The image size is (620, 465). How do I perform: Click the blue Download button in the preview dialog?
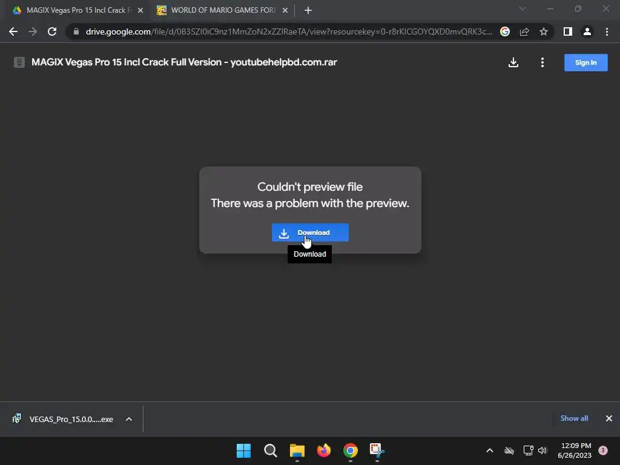(x=310, y=232)
